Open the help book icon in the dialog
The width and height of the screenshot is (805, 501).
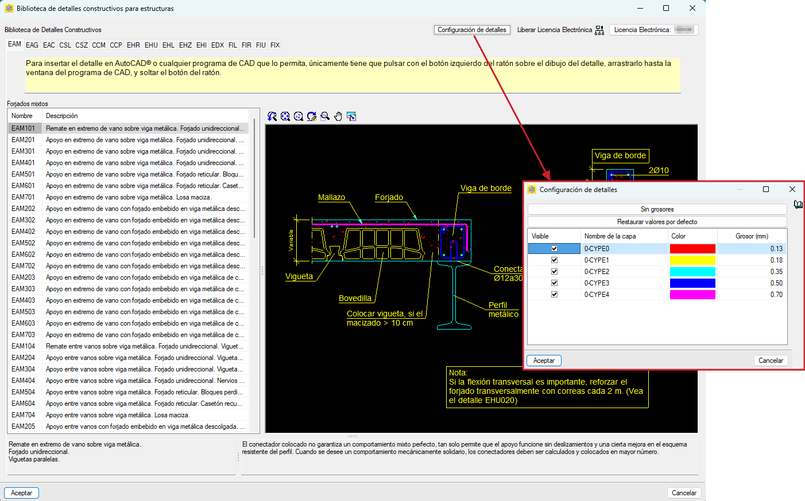(798, 205)
